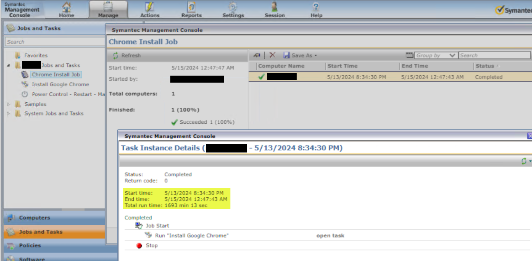
Task: Click the Power Control Restart power icon
Action: [x=25, y=94]
